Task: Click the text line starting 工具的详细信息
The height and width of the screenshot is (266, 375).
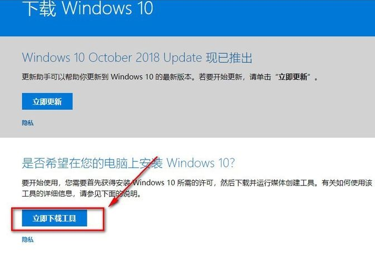Action: [81, 194]
